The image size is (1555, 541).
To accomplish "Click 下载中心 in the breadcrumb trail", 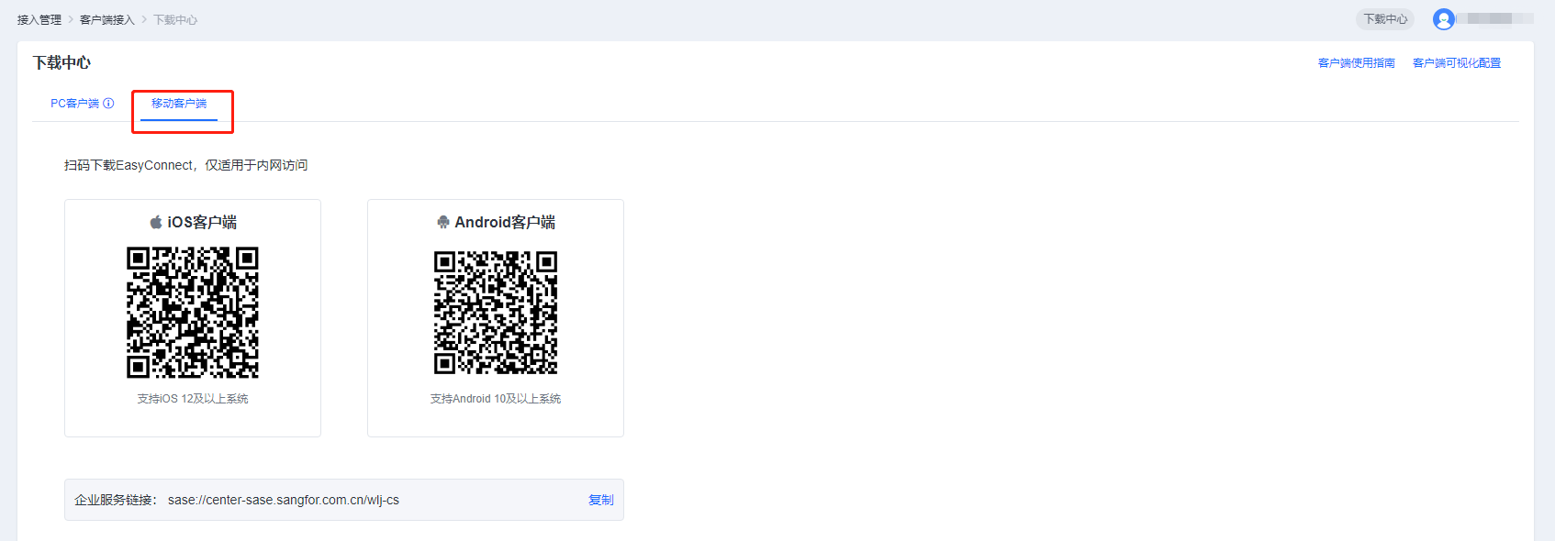I will [x=175, y=20].
